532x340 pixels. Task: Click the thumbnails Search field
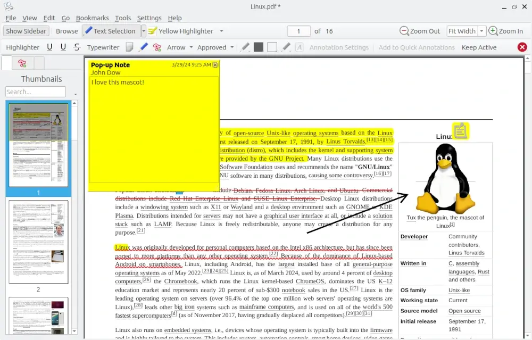point(35,92)
